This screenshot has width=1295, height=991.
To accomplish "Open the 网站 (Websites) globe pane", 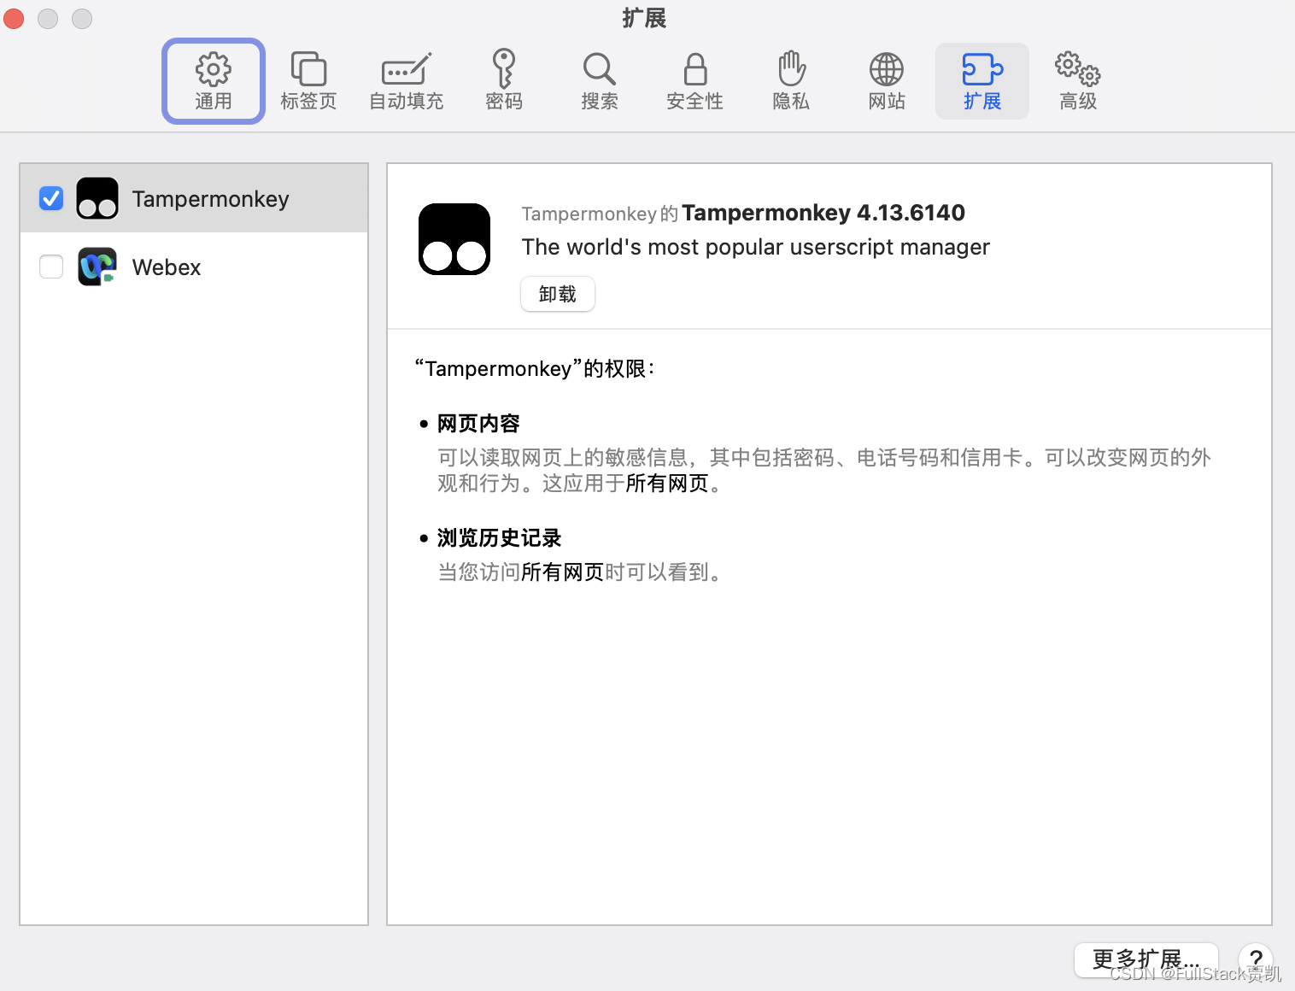I will 887,81.
